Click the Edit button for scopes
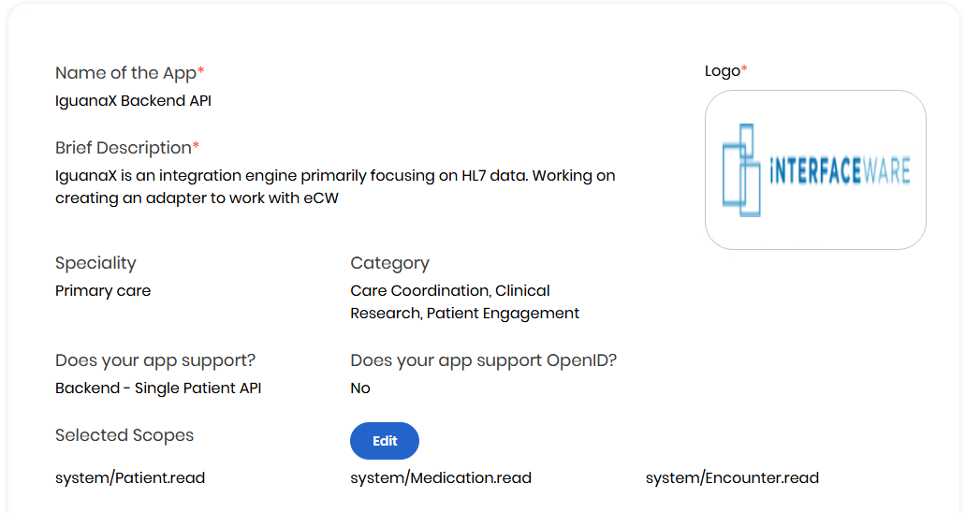This screenshot has height=513, width=965. 385,441
